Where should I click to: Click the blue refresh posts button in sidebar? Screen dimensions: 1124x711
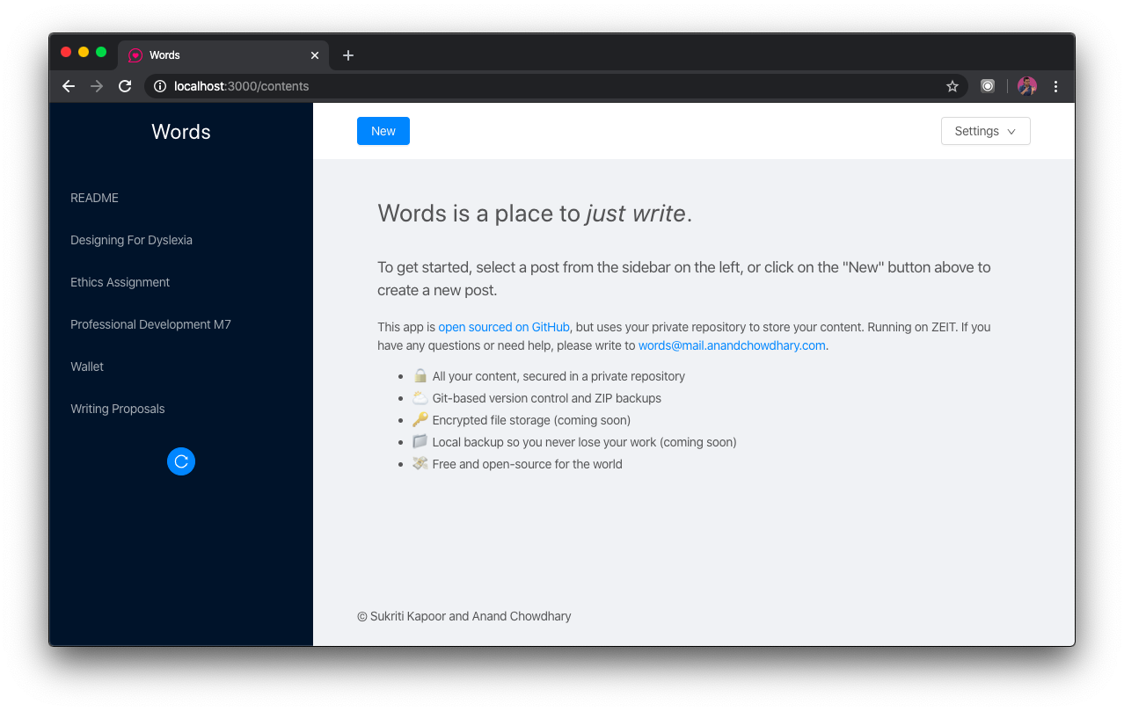coord(181,461)
